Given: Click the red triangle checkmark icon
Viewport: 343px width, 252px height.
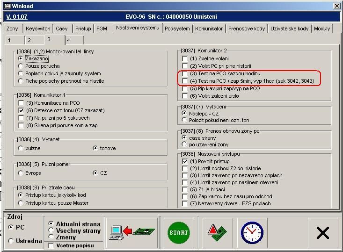Looking at the screenshot, I should point(217,232).
